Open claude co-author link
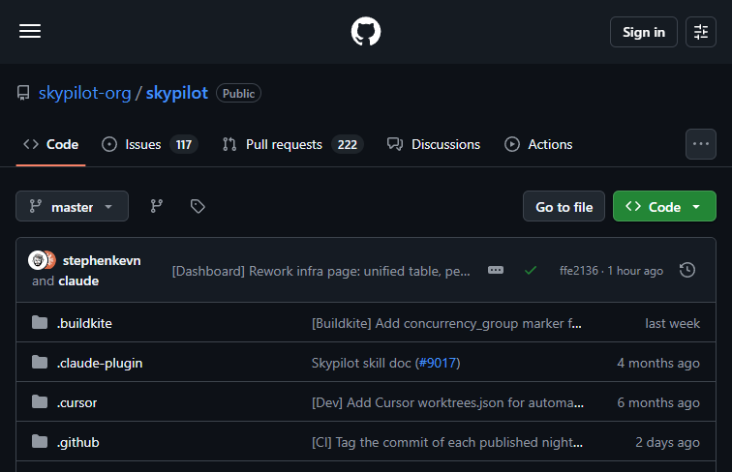732x472 pixels. coord(78,281)
